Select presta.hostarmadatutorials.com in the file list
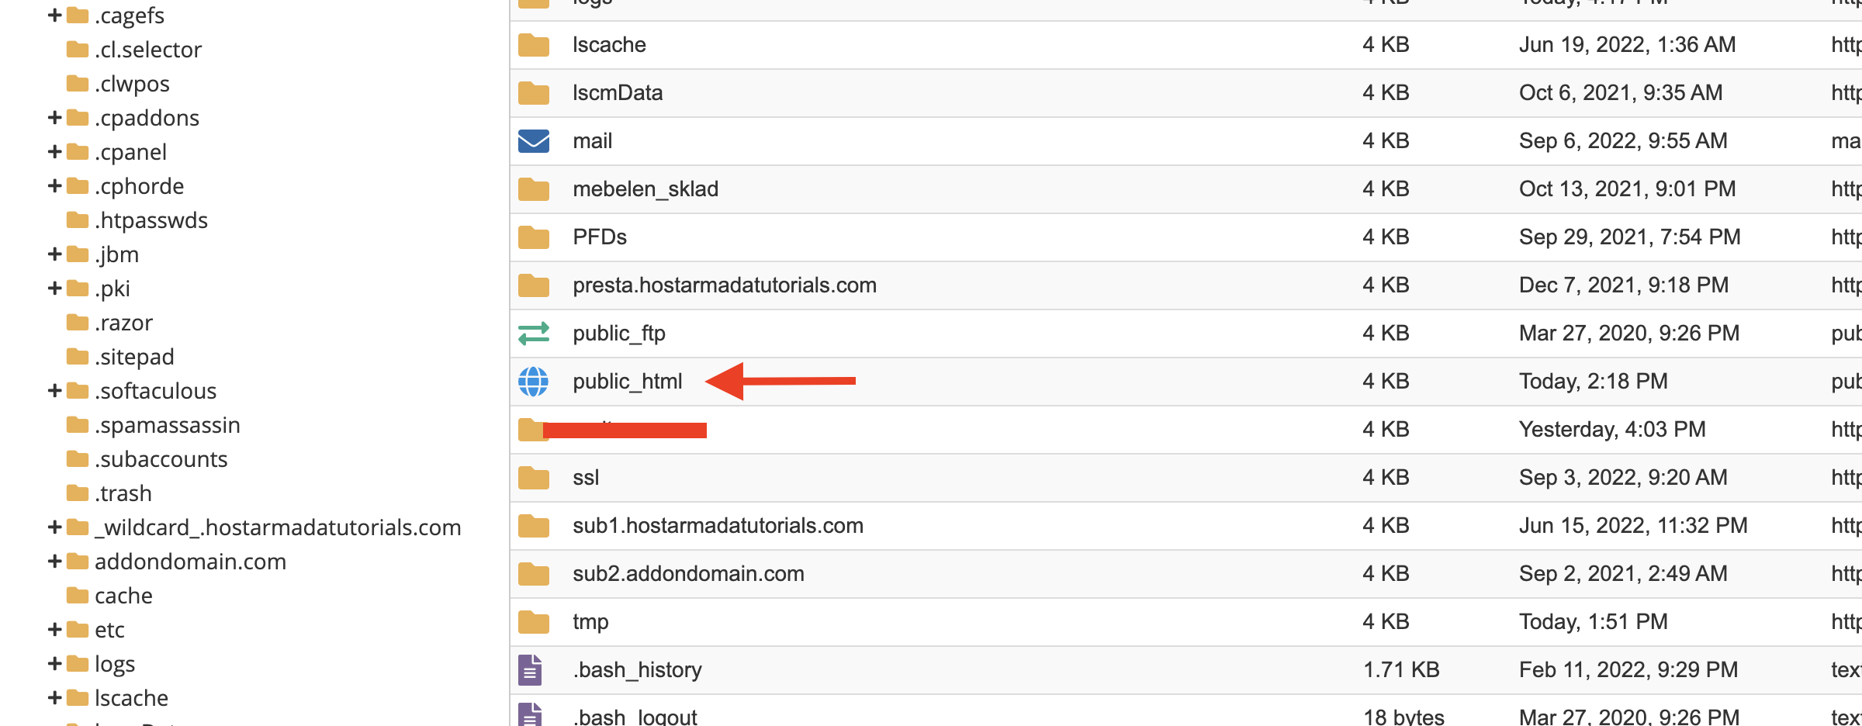 click(x=725, y=285)
